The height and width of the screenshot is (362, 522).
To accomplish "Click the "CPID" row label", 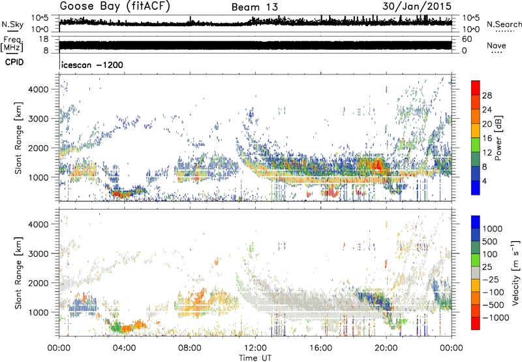I will pyautogui.click(x=14, y=62).
